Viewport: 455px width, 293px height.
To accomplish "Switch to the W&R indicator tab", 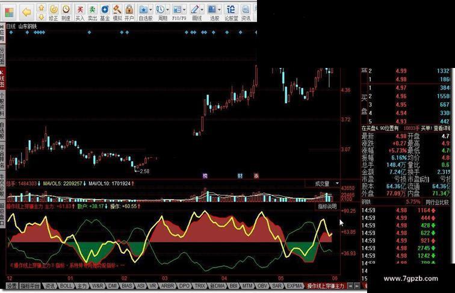I will pyautogui.click(x=97, y=286).
